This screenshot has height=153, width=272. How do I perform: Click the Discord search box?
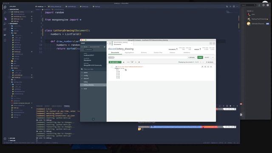(x=248, y=5)
